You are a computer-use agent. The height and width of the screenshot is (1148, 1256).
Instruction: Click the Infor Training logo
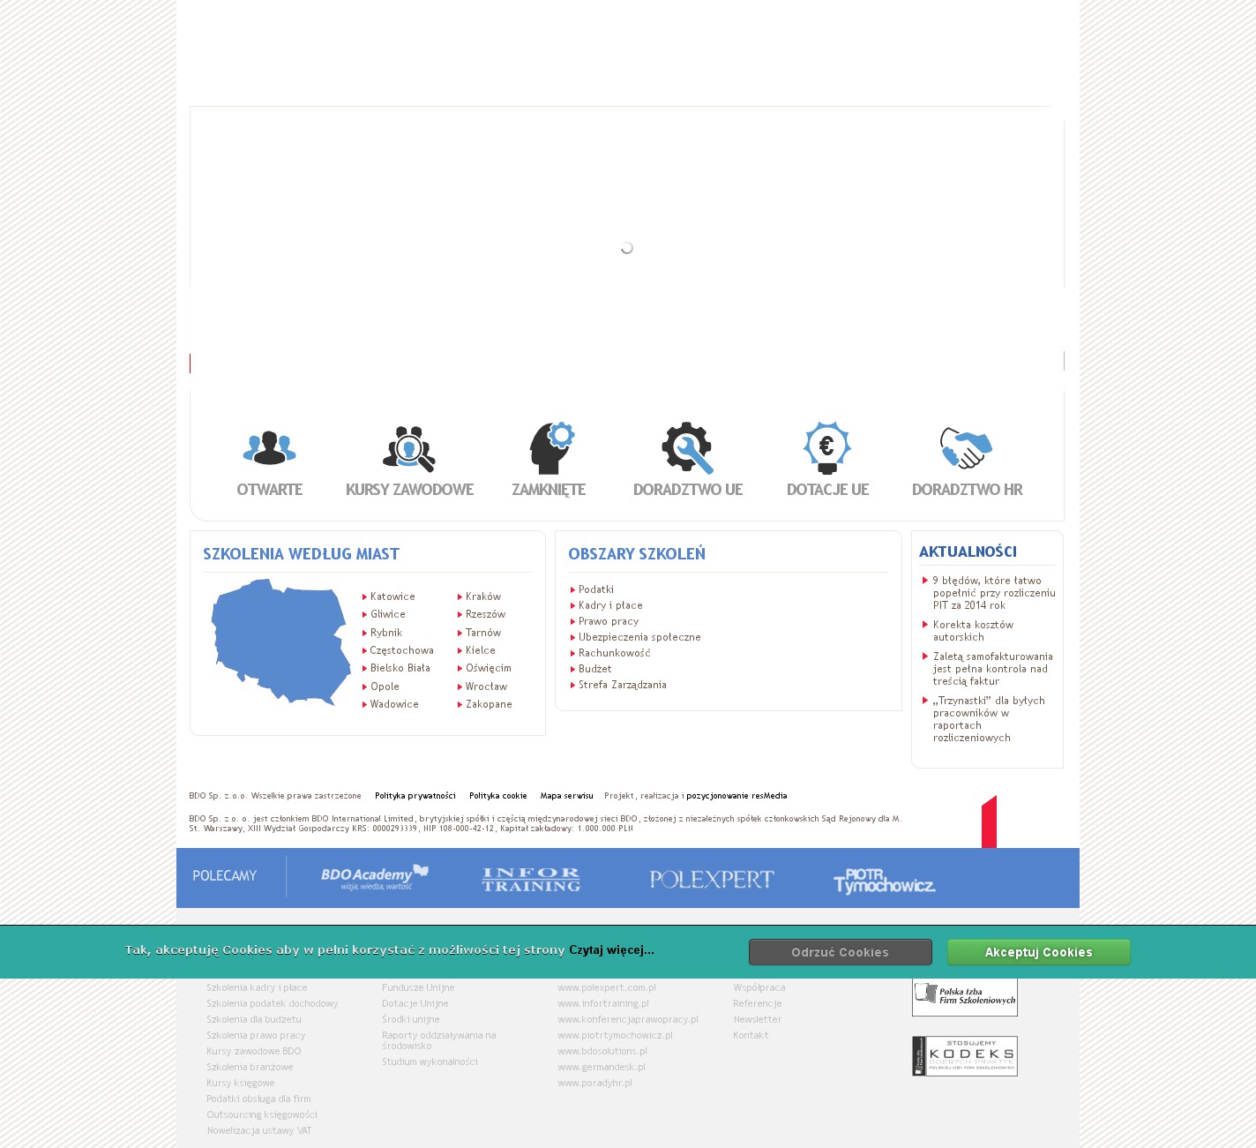point(531,879)
